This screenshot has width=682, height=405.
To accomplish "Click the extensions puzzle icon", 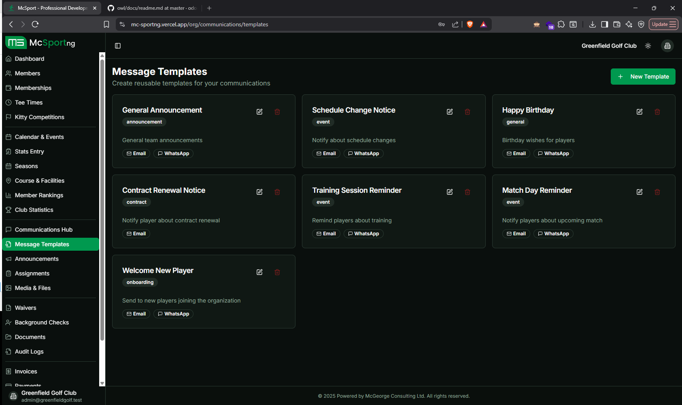I will tap(561, 24).
